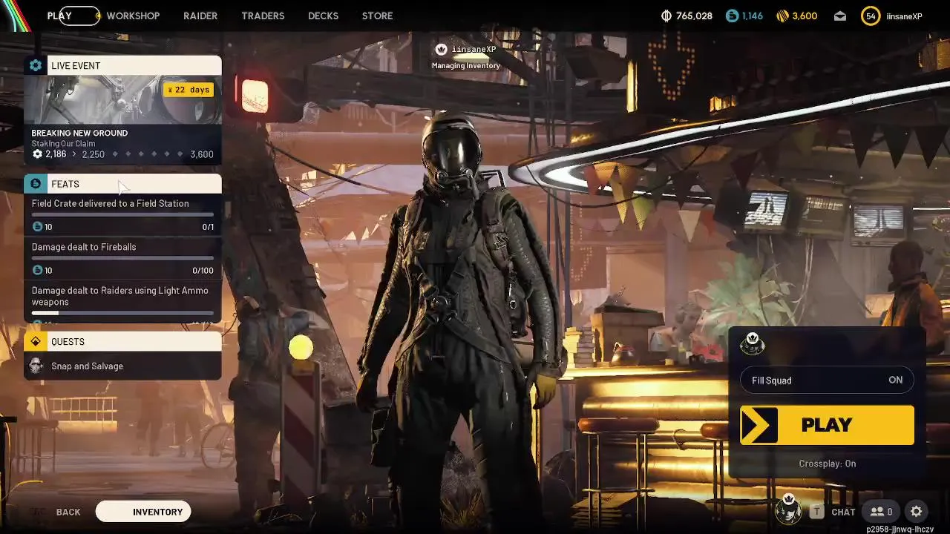Click the 3,600 event goal value
This screenshot has height=534, width=950.
click(202, 154)
